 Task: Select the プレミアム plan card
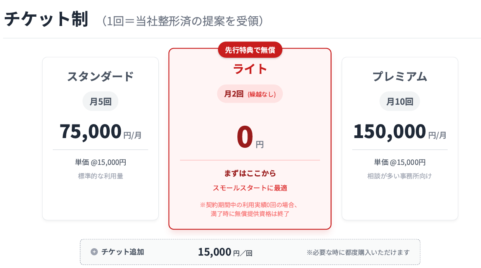point(400,138)
